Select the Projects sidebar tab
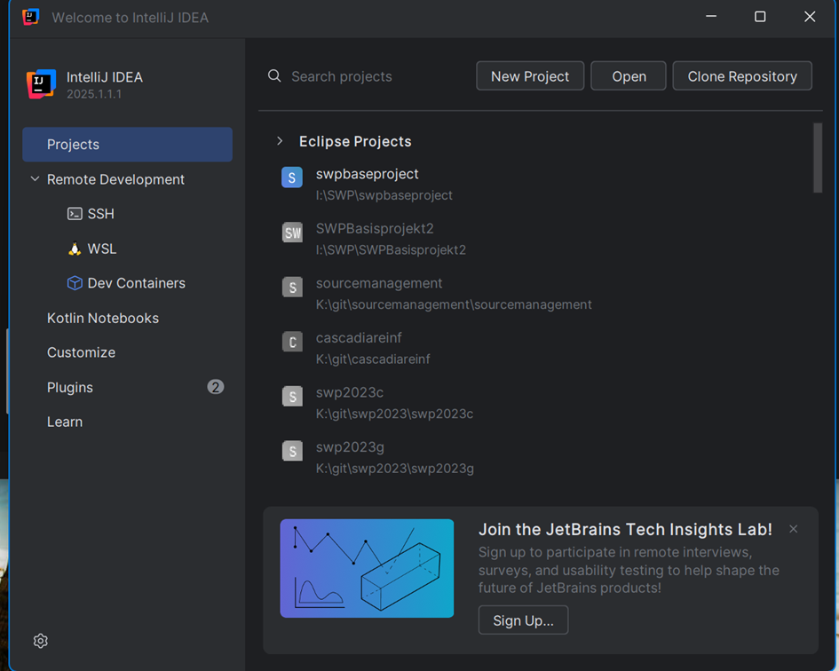The height and width of the screenshot is (671, 839). click(127, 145)
